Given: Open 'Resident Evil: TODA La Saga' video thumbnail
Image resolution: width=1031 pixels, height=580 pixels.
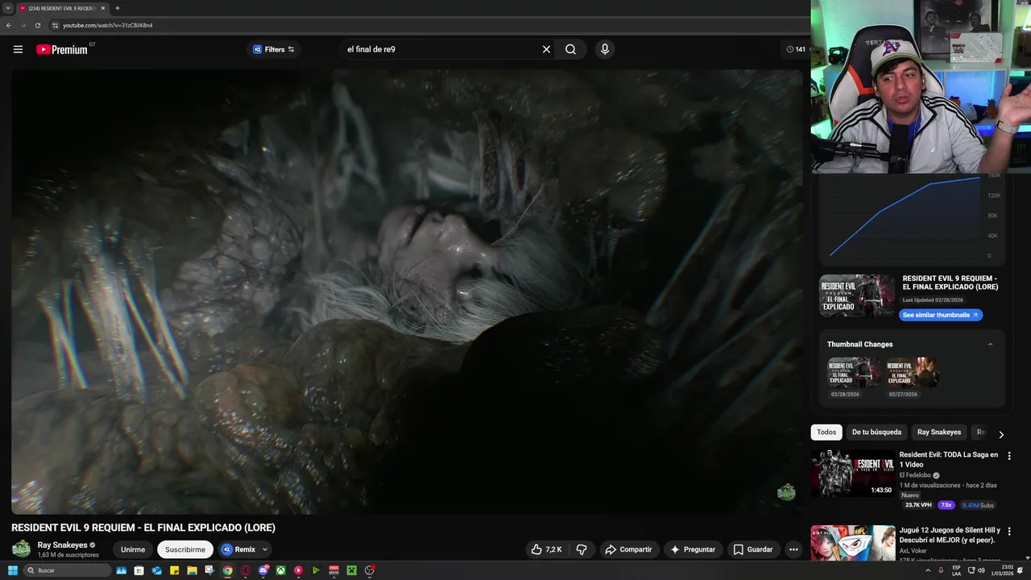Looking at the screenshot, I should 853,474.
